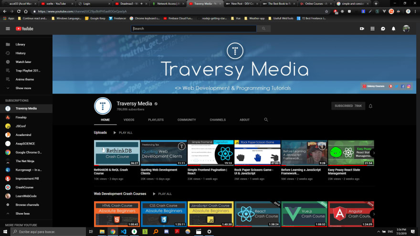Image resolution: width=420 pixels, height=236 pixels.
Task: Search within Traversy Media channel icon
Action: 266,120
